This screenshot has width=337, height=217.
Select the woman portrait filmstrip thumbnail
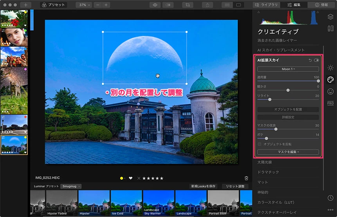(x=14, y=37)
